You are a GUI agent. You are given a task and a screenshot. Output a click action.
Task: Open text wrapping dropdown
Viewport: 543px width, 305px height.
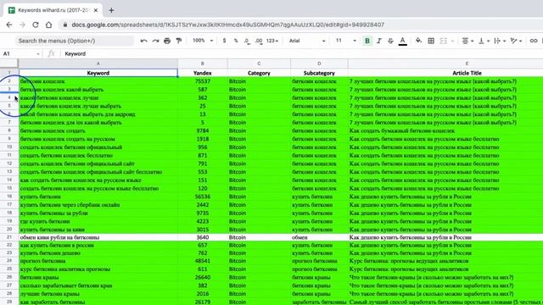click(500, 41)
